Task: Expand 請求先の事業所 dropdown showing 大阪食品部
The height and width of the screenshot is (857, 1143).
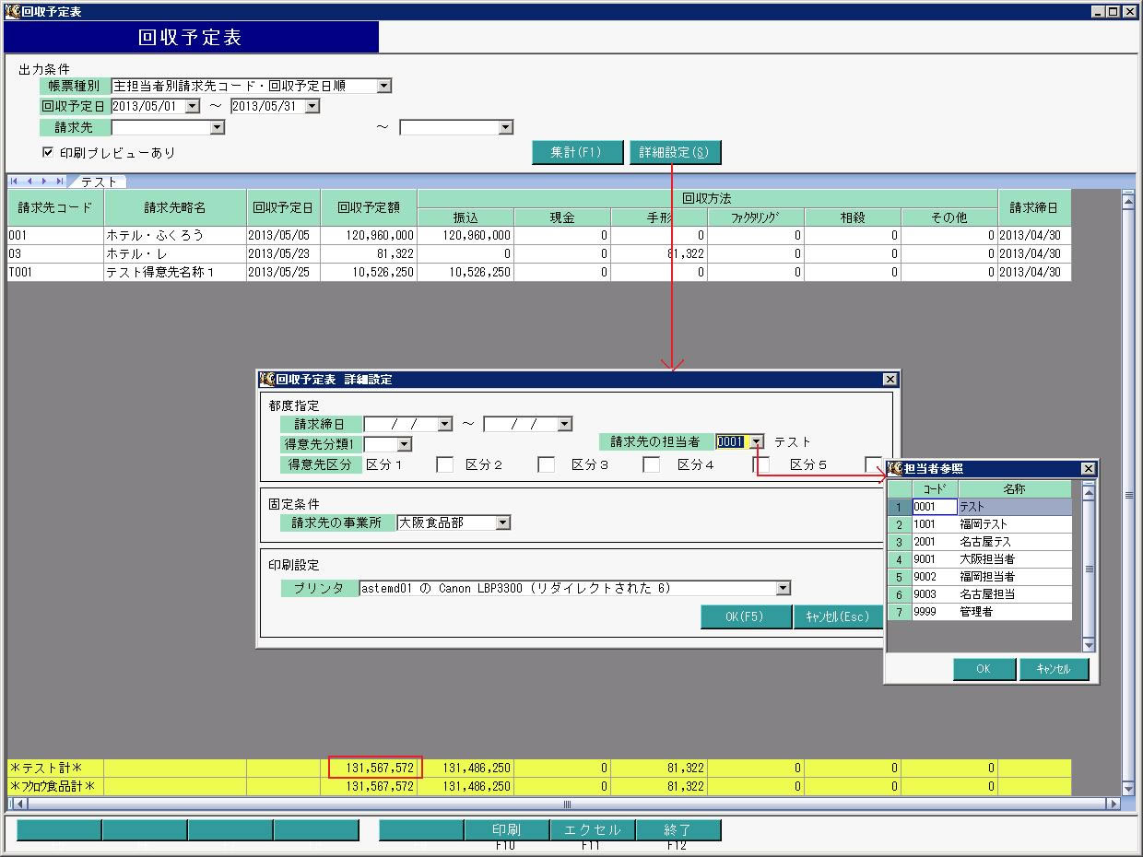Action: (x=502, y=522)
